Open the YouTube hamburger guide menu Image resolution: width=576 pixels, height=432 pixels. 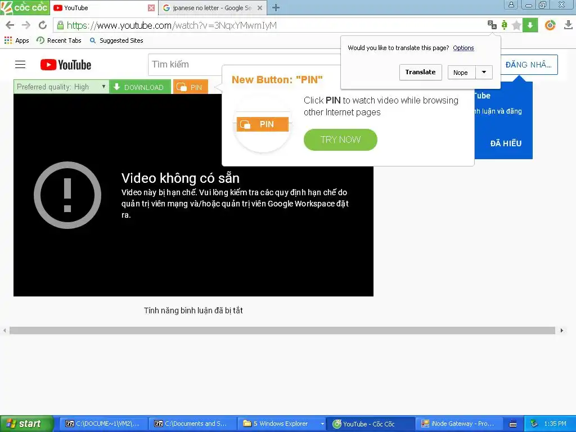20,65
